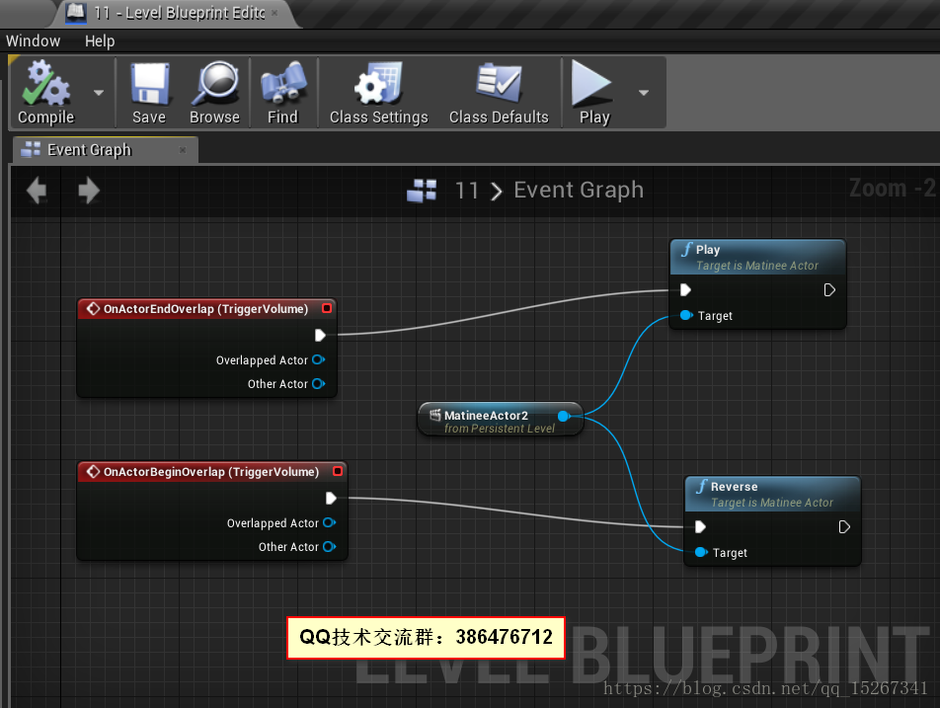This screenshot has width=940, height=708.
Task: Click the blueprint graph icon in breadcrumb
Action: click(422, 191)
